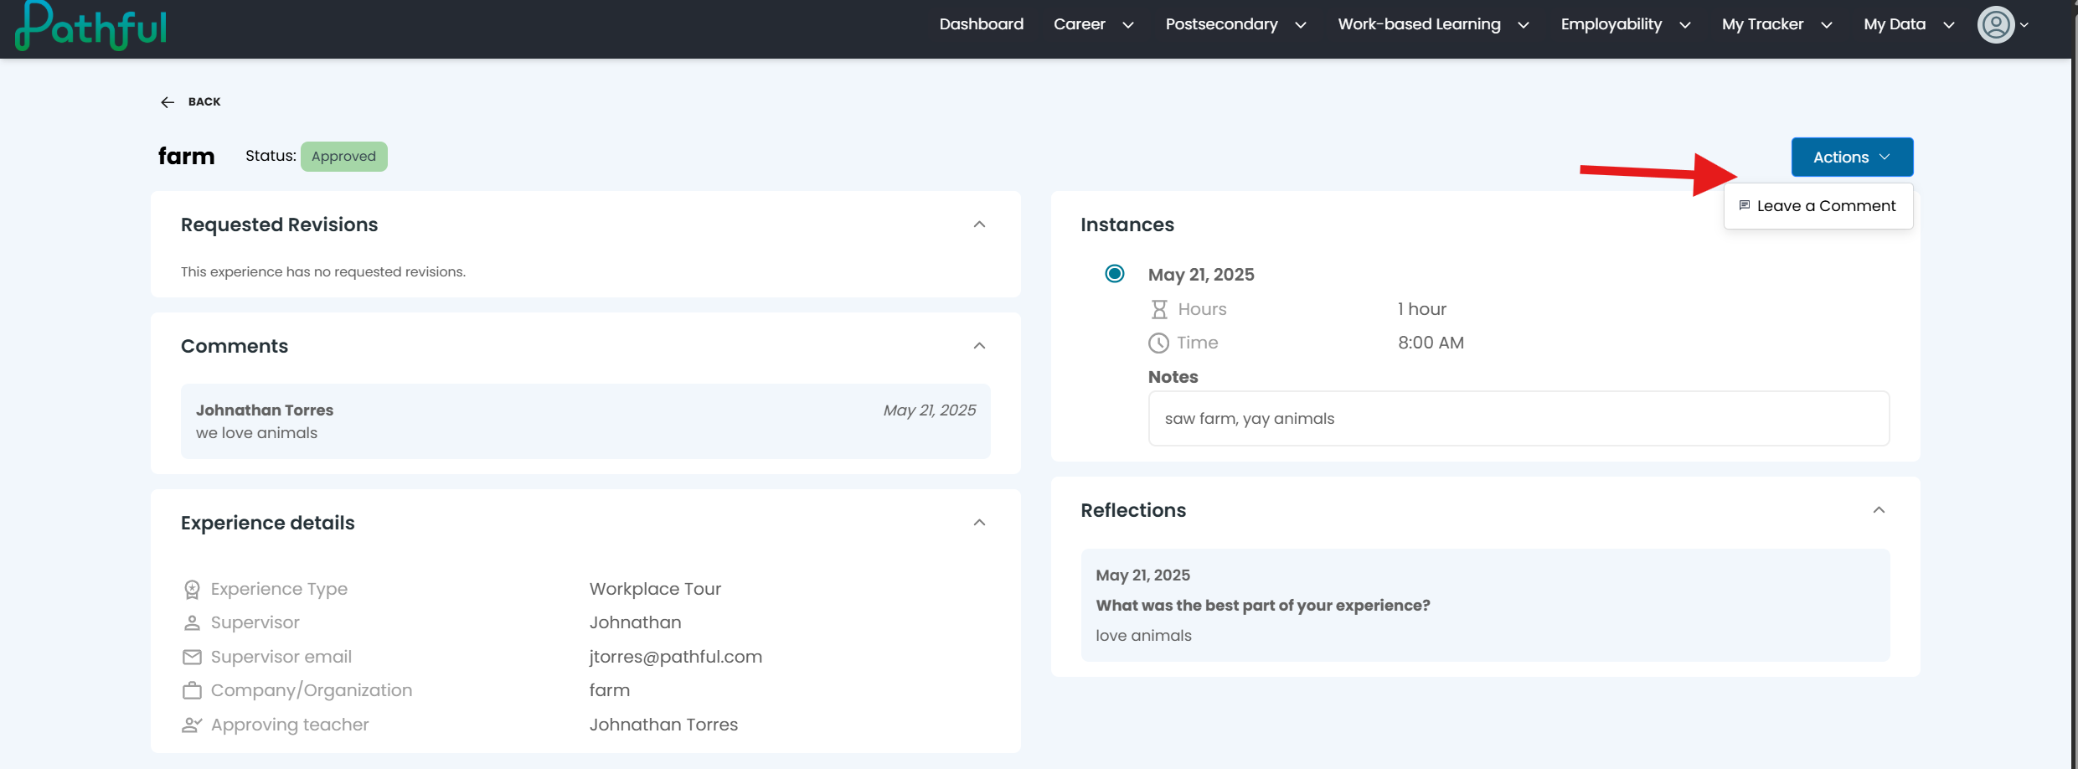Click the 'Workplace Tour' experience type value

pyautogui.click(x=655, y=589)
